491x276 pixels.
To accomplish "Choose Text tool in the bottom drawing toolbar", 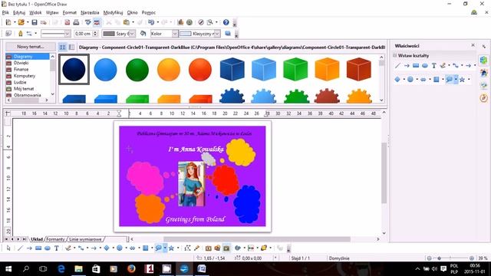I will coord(56,248).
